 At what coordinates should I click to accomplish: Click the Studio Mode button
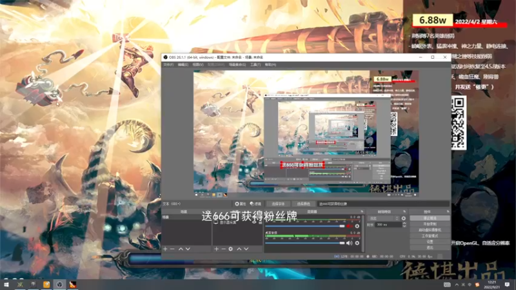click(x=430, y=236)
